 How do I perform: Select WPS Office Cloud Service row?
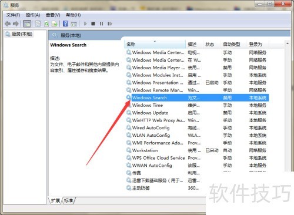[197, 158]
